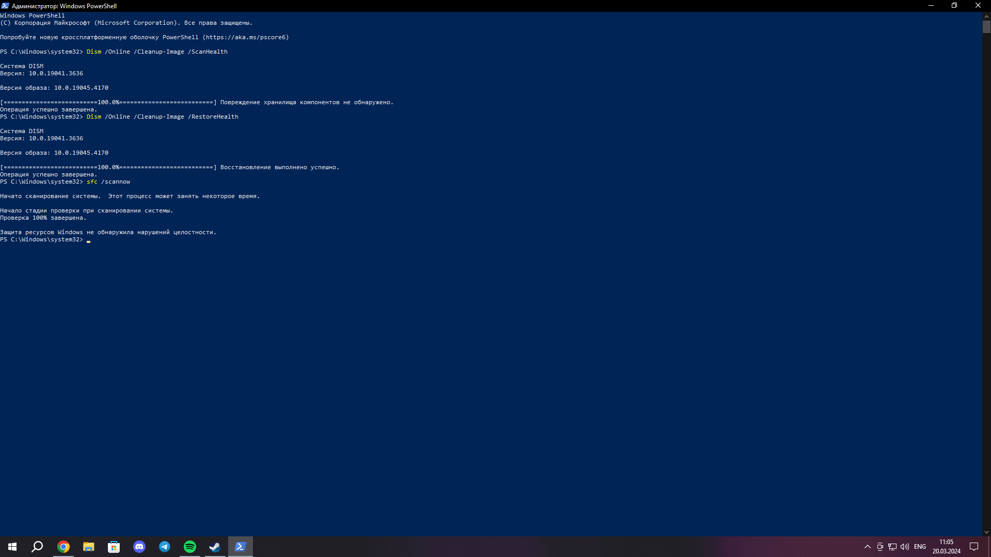Open the network status tray icon
Image resolution: width=991 pixels, height=557 pixels.
pyautogui.click(x=892, y=547)
